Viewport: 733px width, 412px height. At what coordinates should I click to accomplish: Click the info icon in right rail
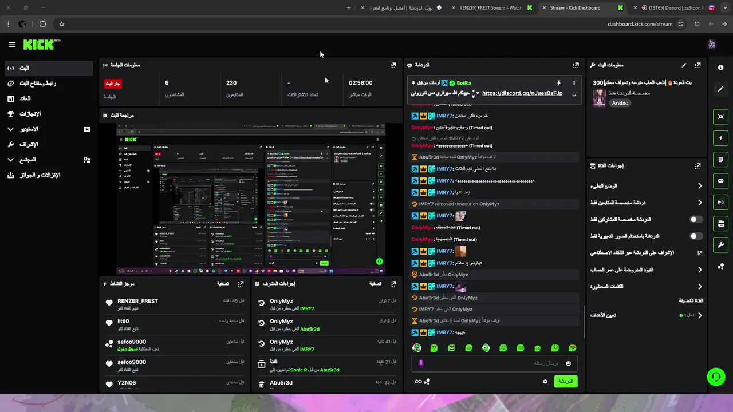(720, 68)
